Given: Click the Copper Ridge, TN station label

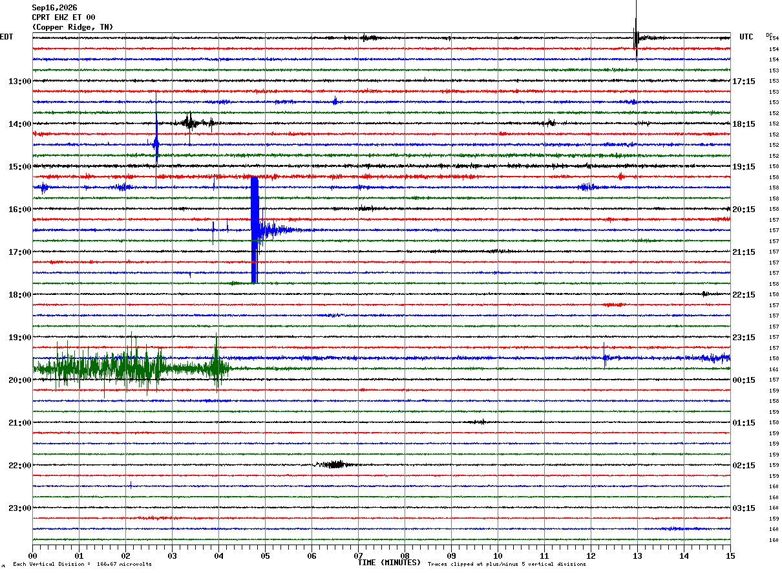Looking at the screenshot, I should [x=72, y=27].
